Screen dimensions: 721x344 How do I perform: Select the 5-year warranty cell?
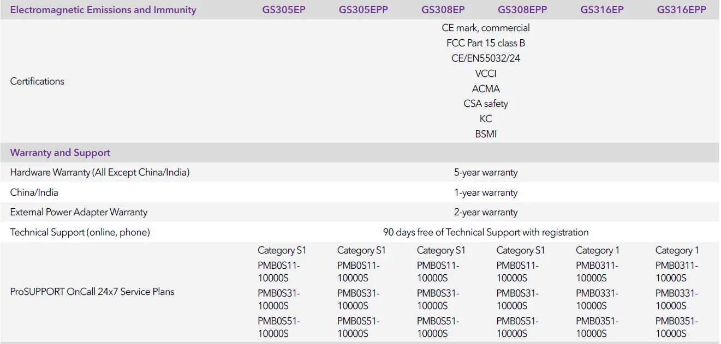(486, 172)
